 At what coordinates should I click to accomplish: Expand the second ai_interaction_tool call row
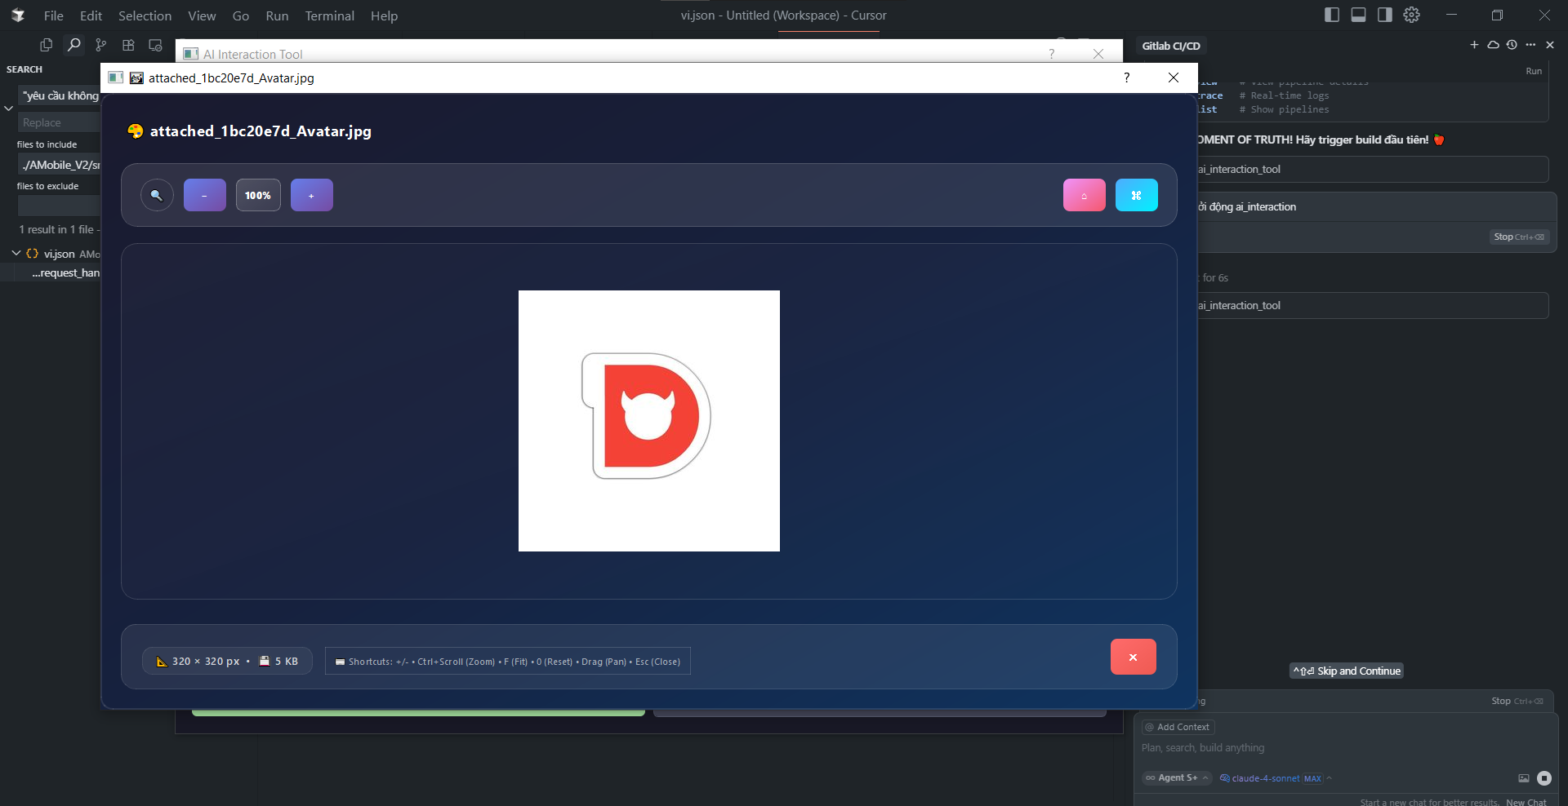pos(1372,305)
